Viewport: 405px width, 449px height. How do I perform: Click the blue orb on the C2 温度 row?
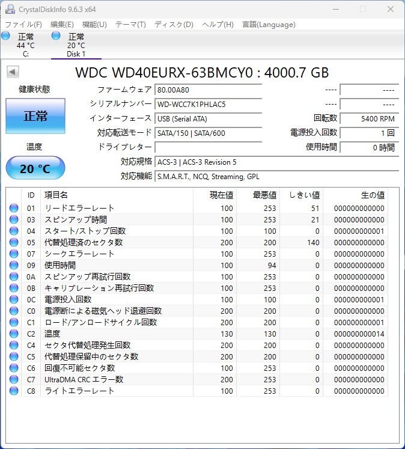coord(14,334)
